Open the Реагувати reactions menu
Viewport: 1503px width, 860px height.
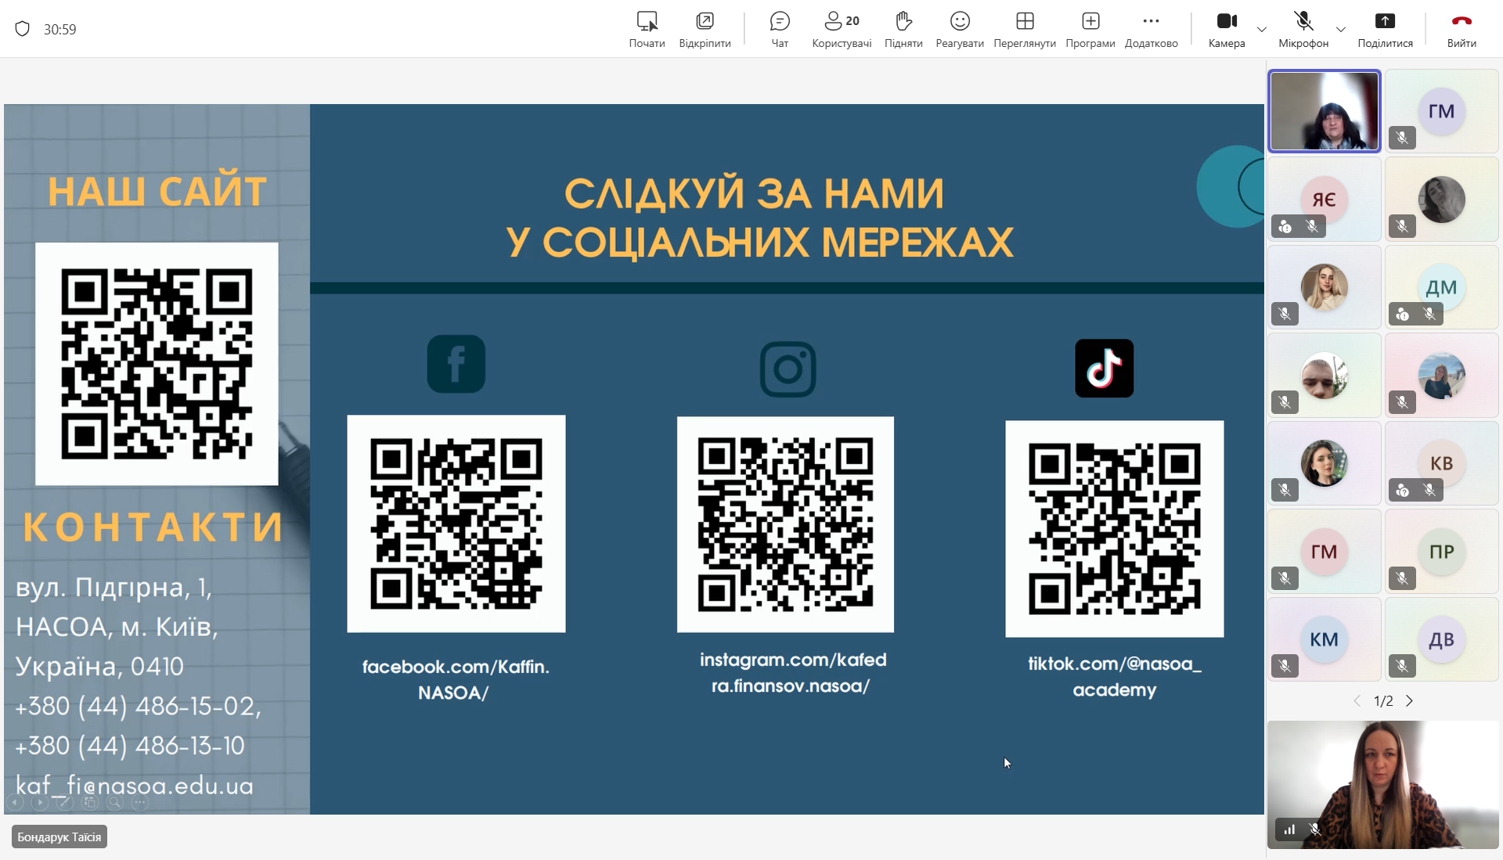[x=960, y=29]
